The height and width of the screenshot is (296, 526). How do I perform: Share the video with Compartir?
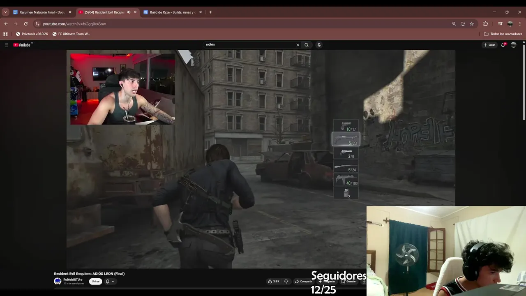pyautogui.click(x=304, y=281)
